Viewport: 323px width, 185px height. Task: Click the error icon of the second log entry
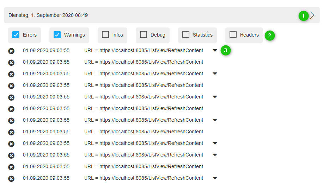(11, 63)
